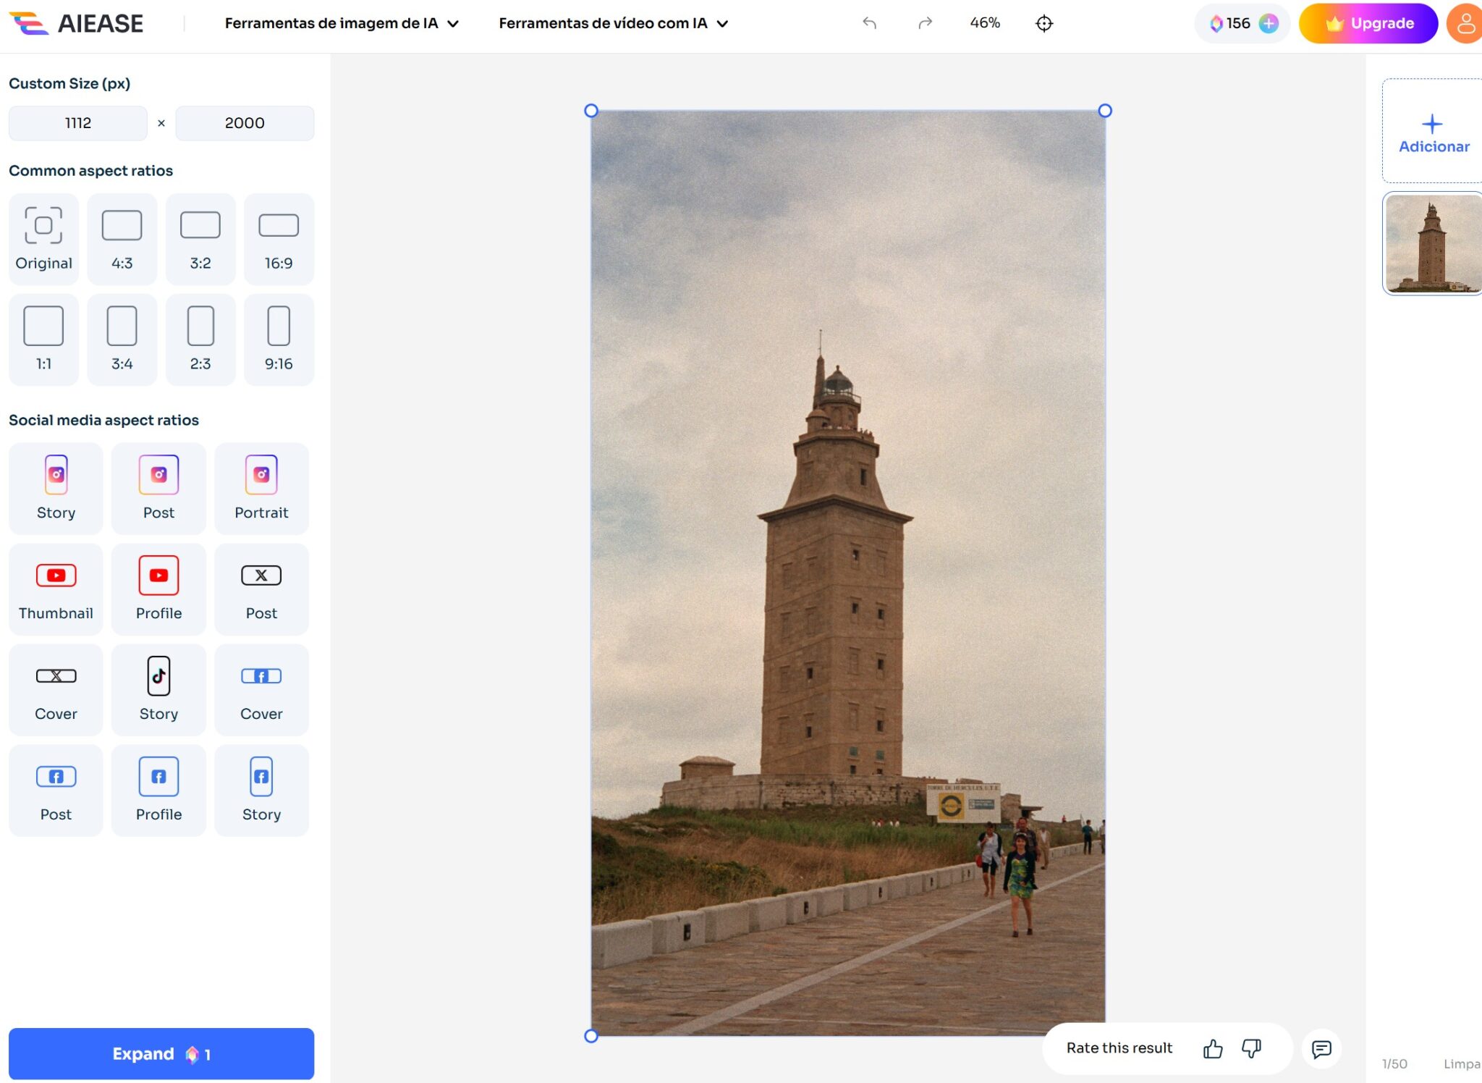
Task: Open Ferramentas de imagem de IA dropdown
Action: [x=342, y=23]
